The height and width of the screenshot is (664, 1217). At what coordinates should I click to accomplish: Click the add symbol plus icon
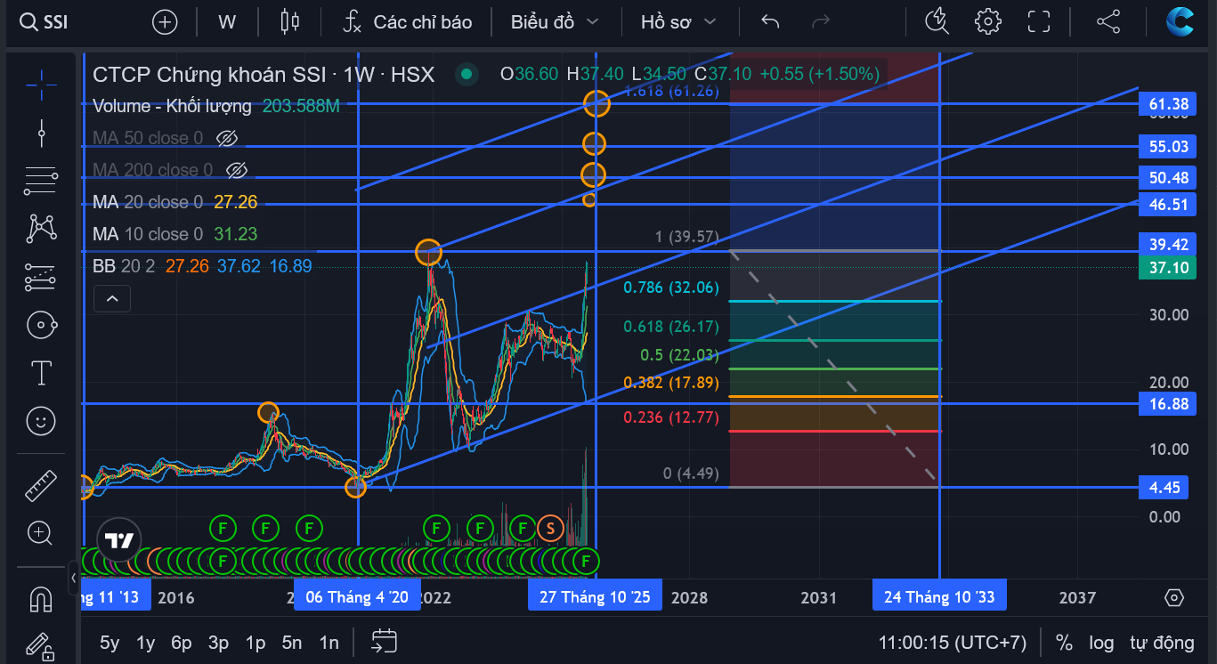pyautogui.click(x=165, y=22)
